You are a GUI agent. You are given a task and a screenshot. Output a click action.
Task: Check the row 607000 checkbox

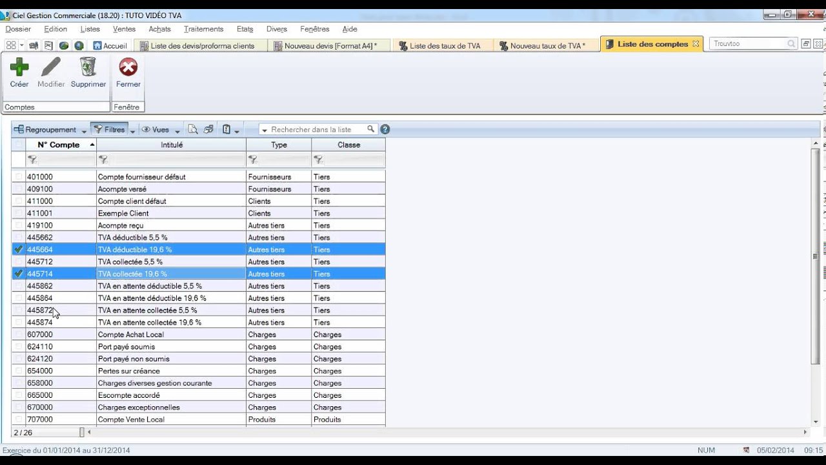19,335
